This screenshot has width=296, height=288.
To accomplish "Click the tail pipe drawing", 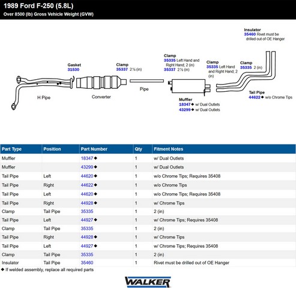I will point(246,71).
